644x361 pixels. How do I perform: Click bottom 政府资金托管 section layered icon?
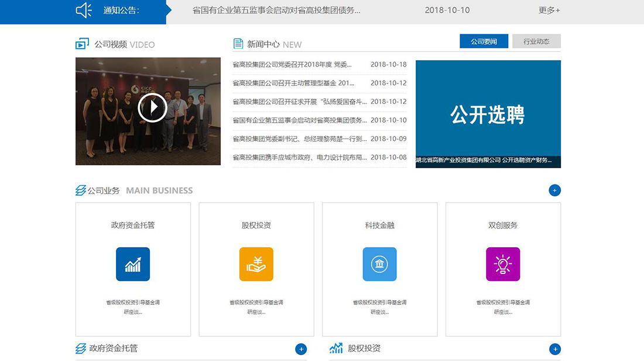81,348
